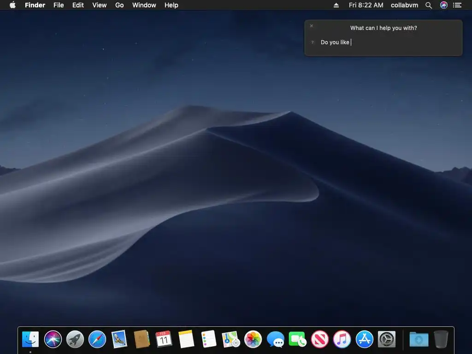
Task: Click Siri text field reading 'Do you like'
Action: coord(388,42)
